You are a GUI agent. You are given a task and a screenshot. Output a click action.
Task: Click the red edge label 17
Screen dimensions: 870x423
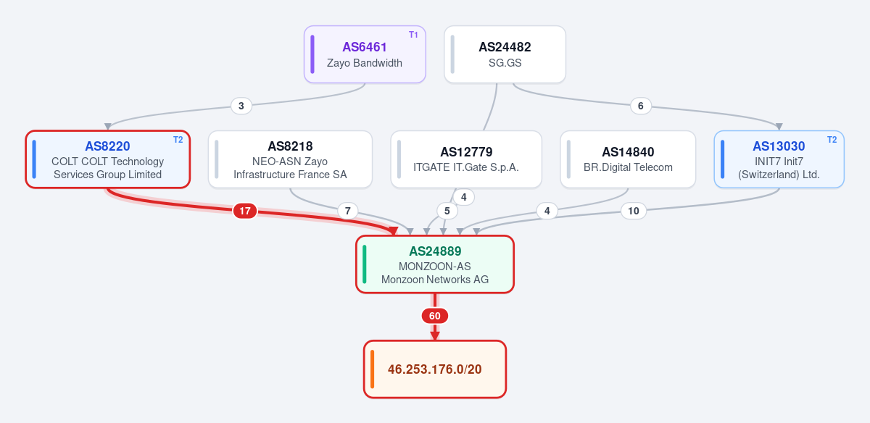(x=245, y=211)
